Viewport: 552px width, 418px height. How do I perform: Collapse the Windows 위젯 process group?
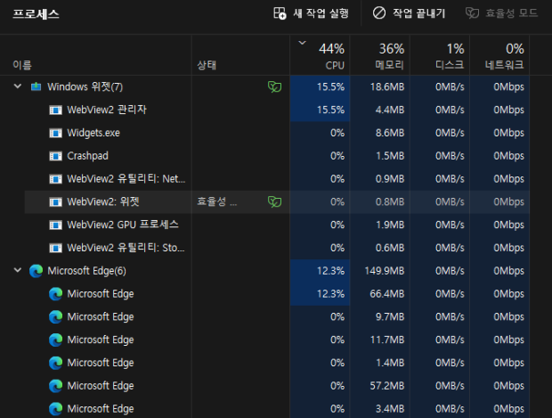click(x=18, y=86)
